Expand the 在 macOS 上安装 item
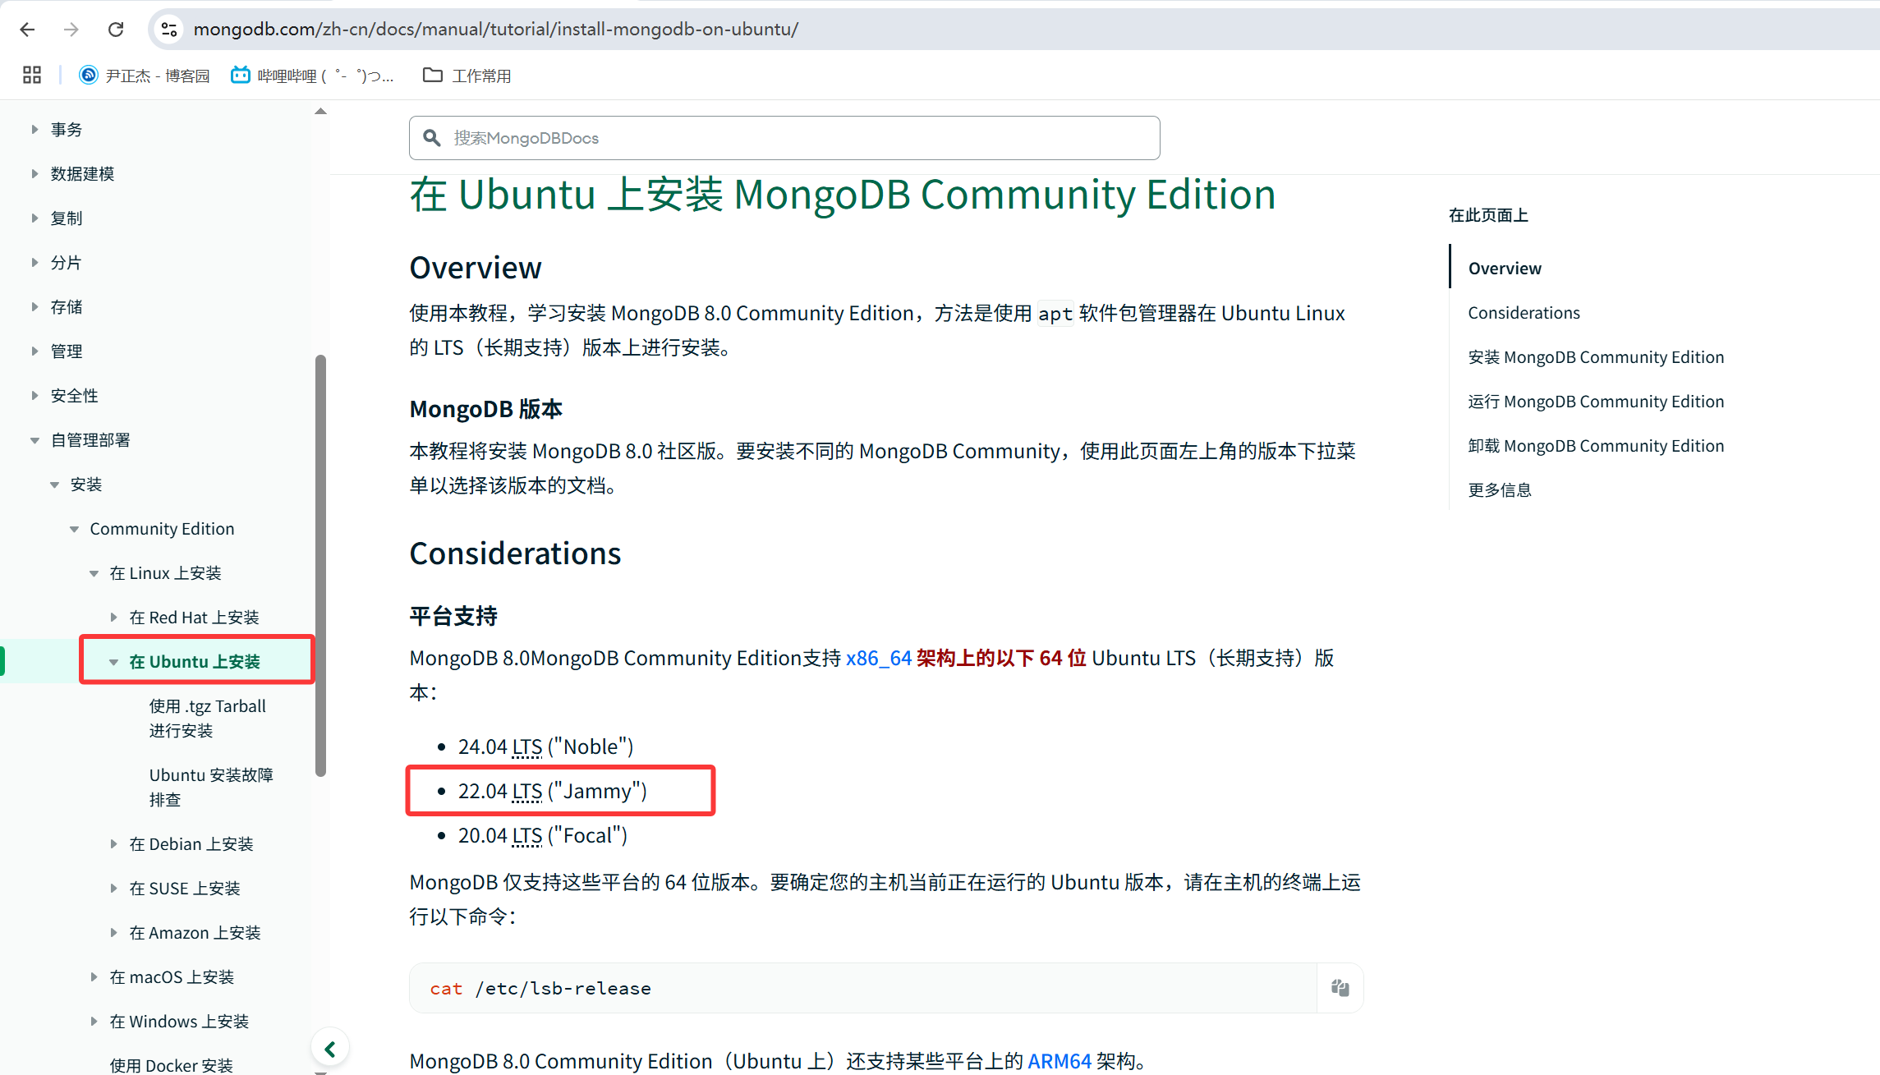This screenshot has width=1880, height=1075. coord(94,976)
